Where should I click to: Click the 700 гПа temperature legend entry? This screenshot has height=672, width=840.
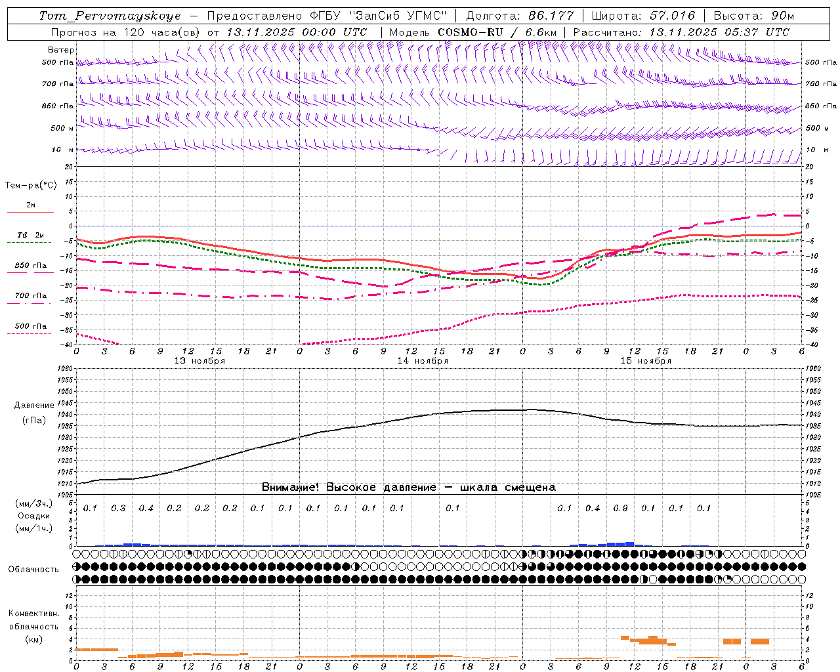click(x=30, y=296)
